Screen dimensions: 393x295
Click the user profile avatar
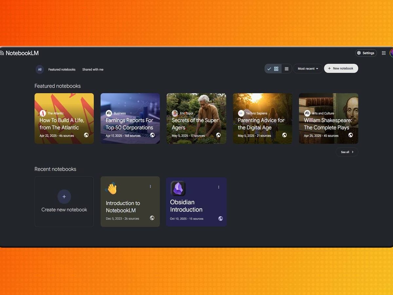pyautogui.click(x=391, y=53)
